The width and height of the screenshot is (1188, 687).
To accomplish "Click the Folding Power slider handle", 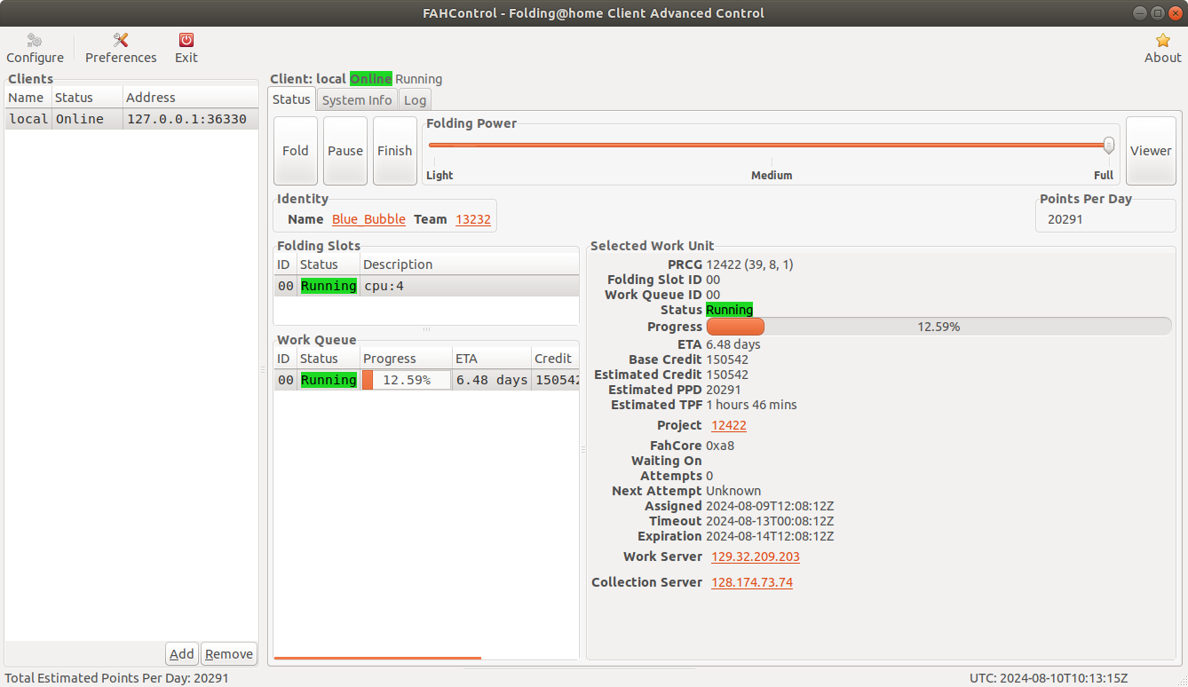I will 1109,145.
